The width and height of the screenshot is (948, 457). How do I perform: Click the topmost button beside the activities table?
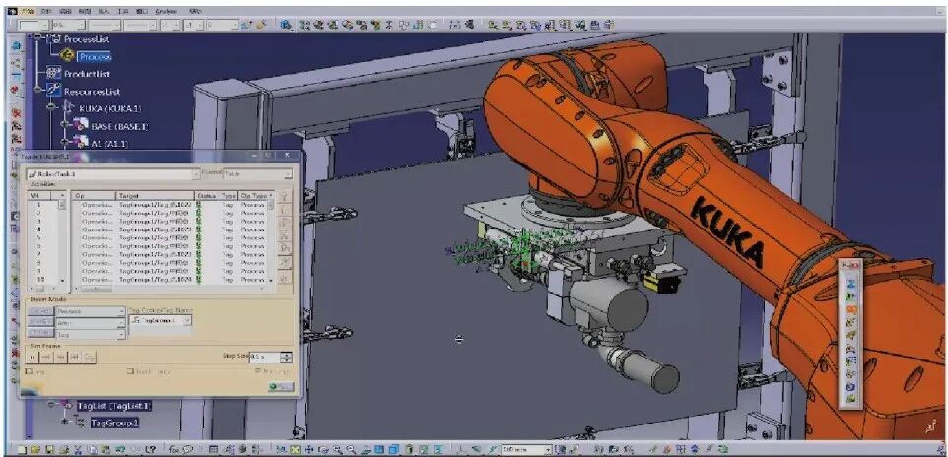pos(284,196)
